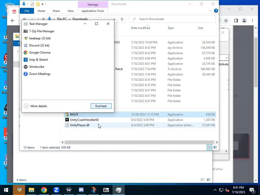260x195 pixels.
Task: Open the Home ribbon tab
Action: pyautogui.click(x=41, y=11)
